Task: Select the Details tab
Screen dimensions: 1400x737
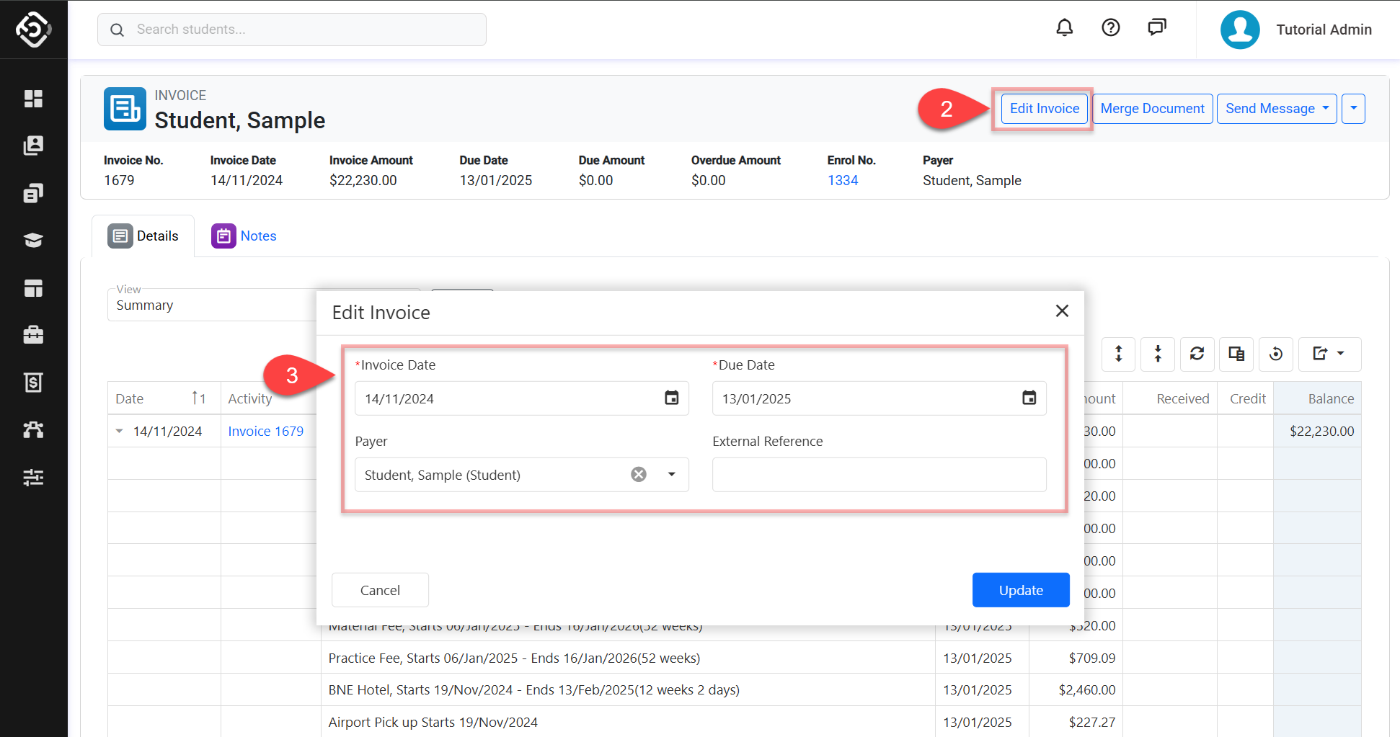Action: point(143,236)
